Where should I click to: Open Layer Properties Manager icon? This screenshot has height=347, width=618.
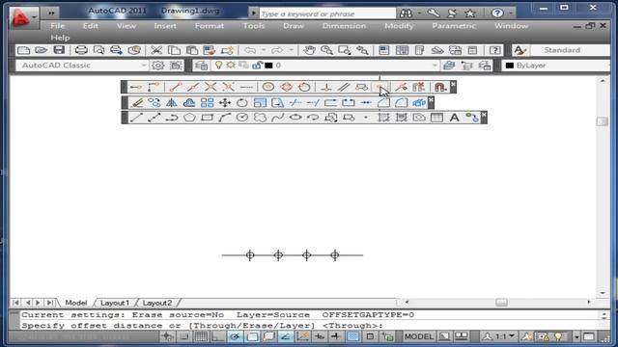point(202,66)
